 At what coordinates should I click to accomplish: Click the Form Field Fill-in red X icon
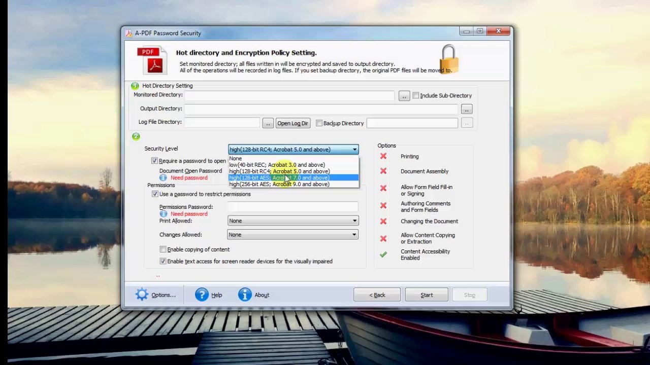click(383, 188)
